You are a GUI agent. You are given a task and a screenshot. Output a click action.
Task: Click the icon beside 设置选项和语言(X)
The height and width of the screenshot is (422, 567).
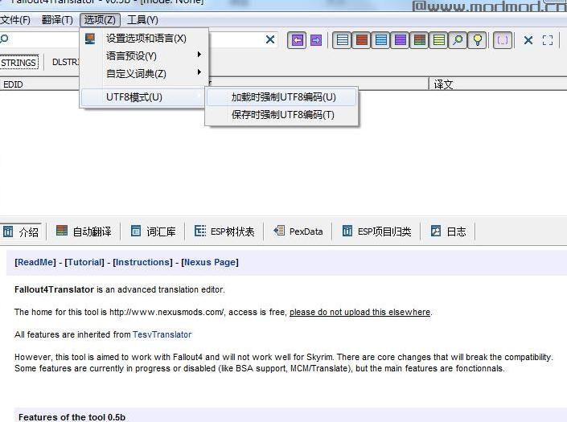90,39
